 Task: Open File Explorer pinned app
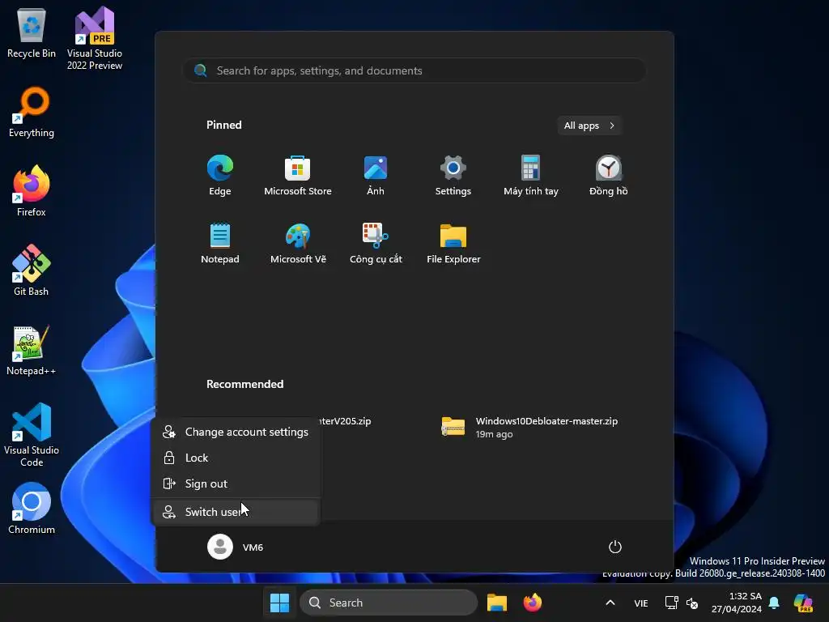click(x=453, y=243)
